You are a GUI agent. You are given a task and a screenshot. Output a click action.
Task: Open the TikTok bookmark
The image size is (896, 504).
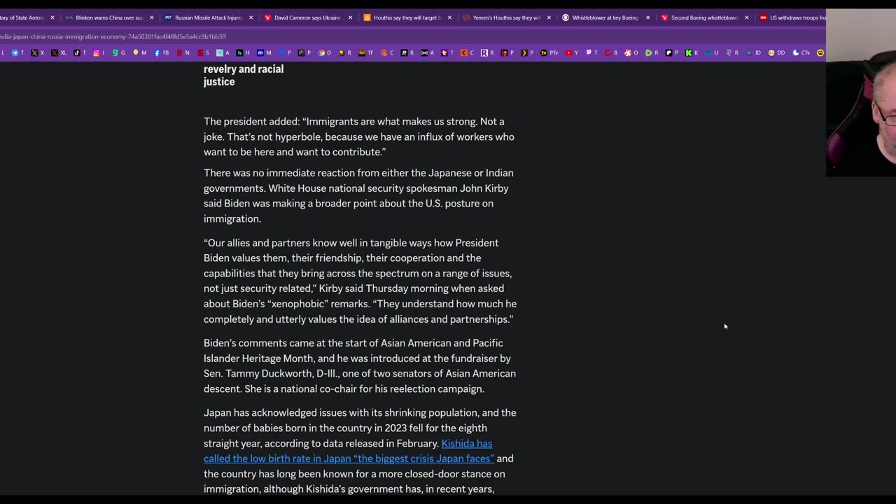click(x=79, y=52)
